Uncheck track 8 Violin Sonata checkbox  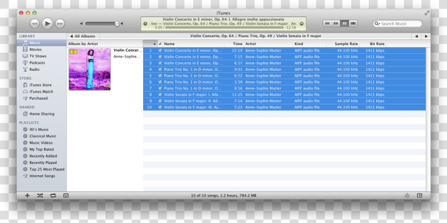pos(160,95)
